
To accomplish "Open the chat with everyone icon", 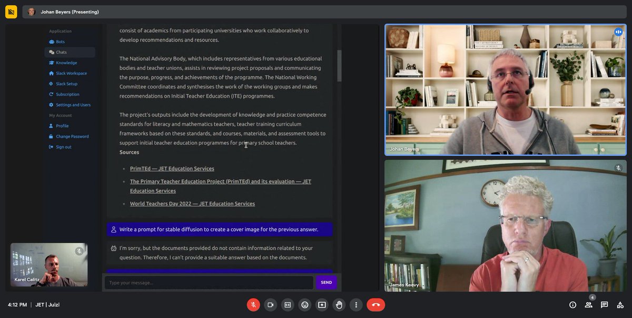I will [604, 304].
